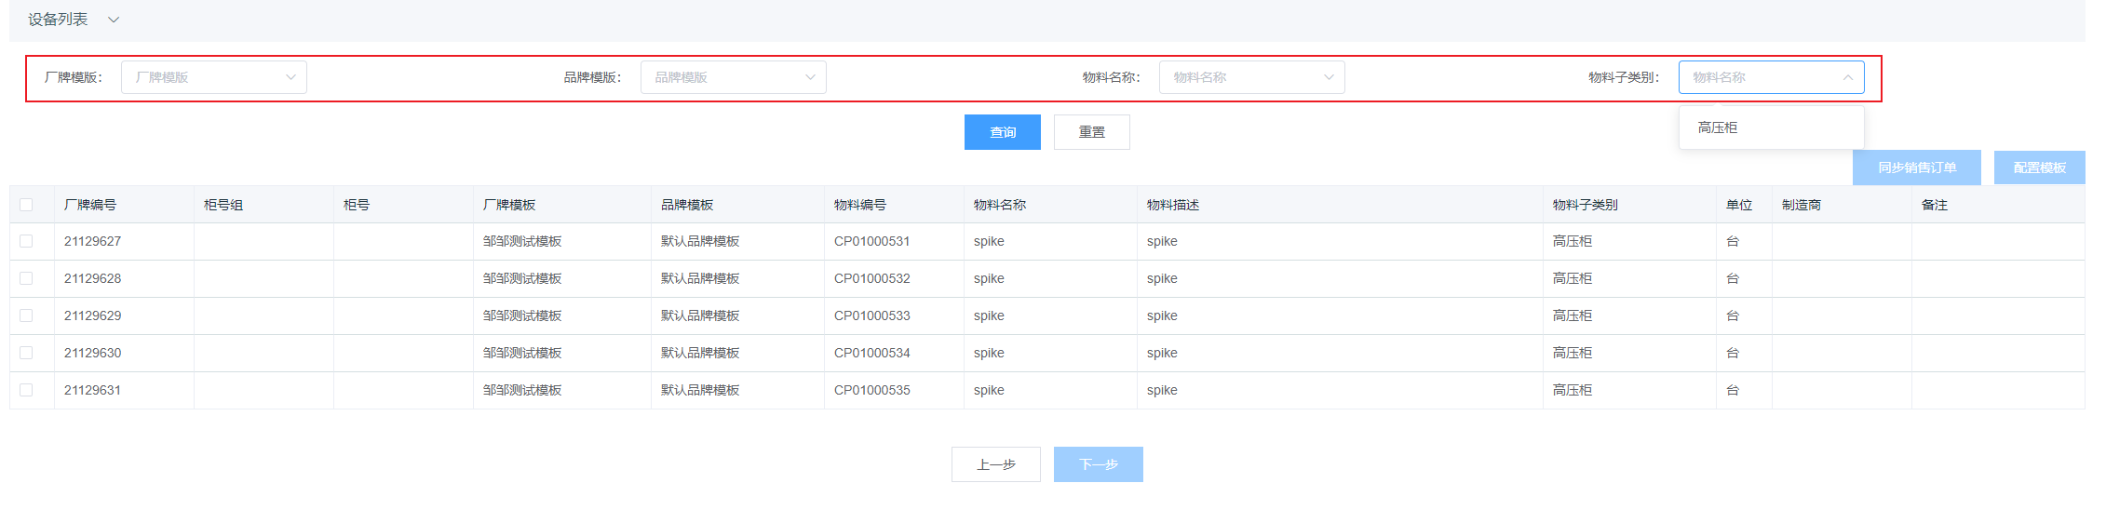Viewport: 2106px width, 510px height.
Task: Click the 重置 reset button
Action: [x=1091, y=132]
